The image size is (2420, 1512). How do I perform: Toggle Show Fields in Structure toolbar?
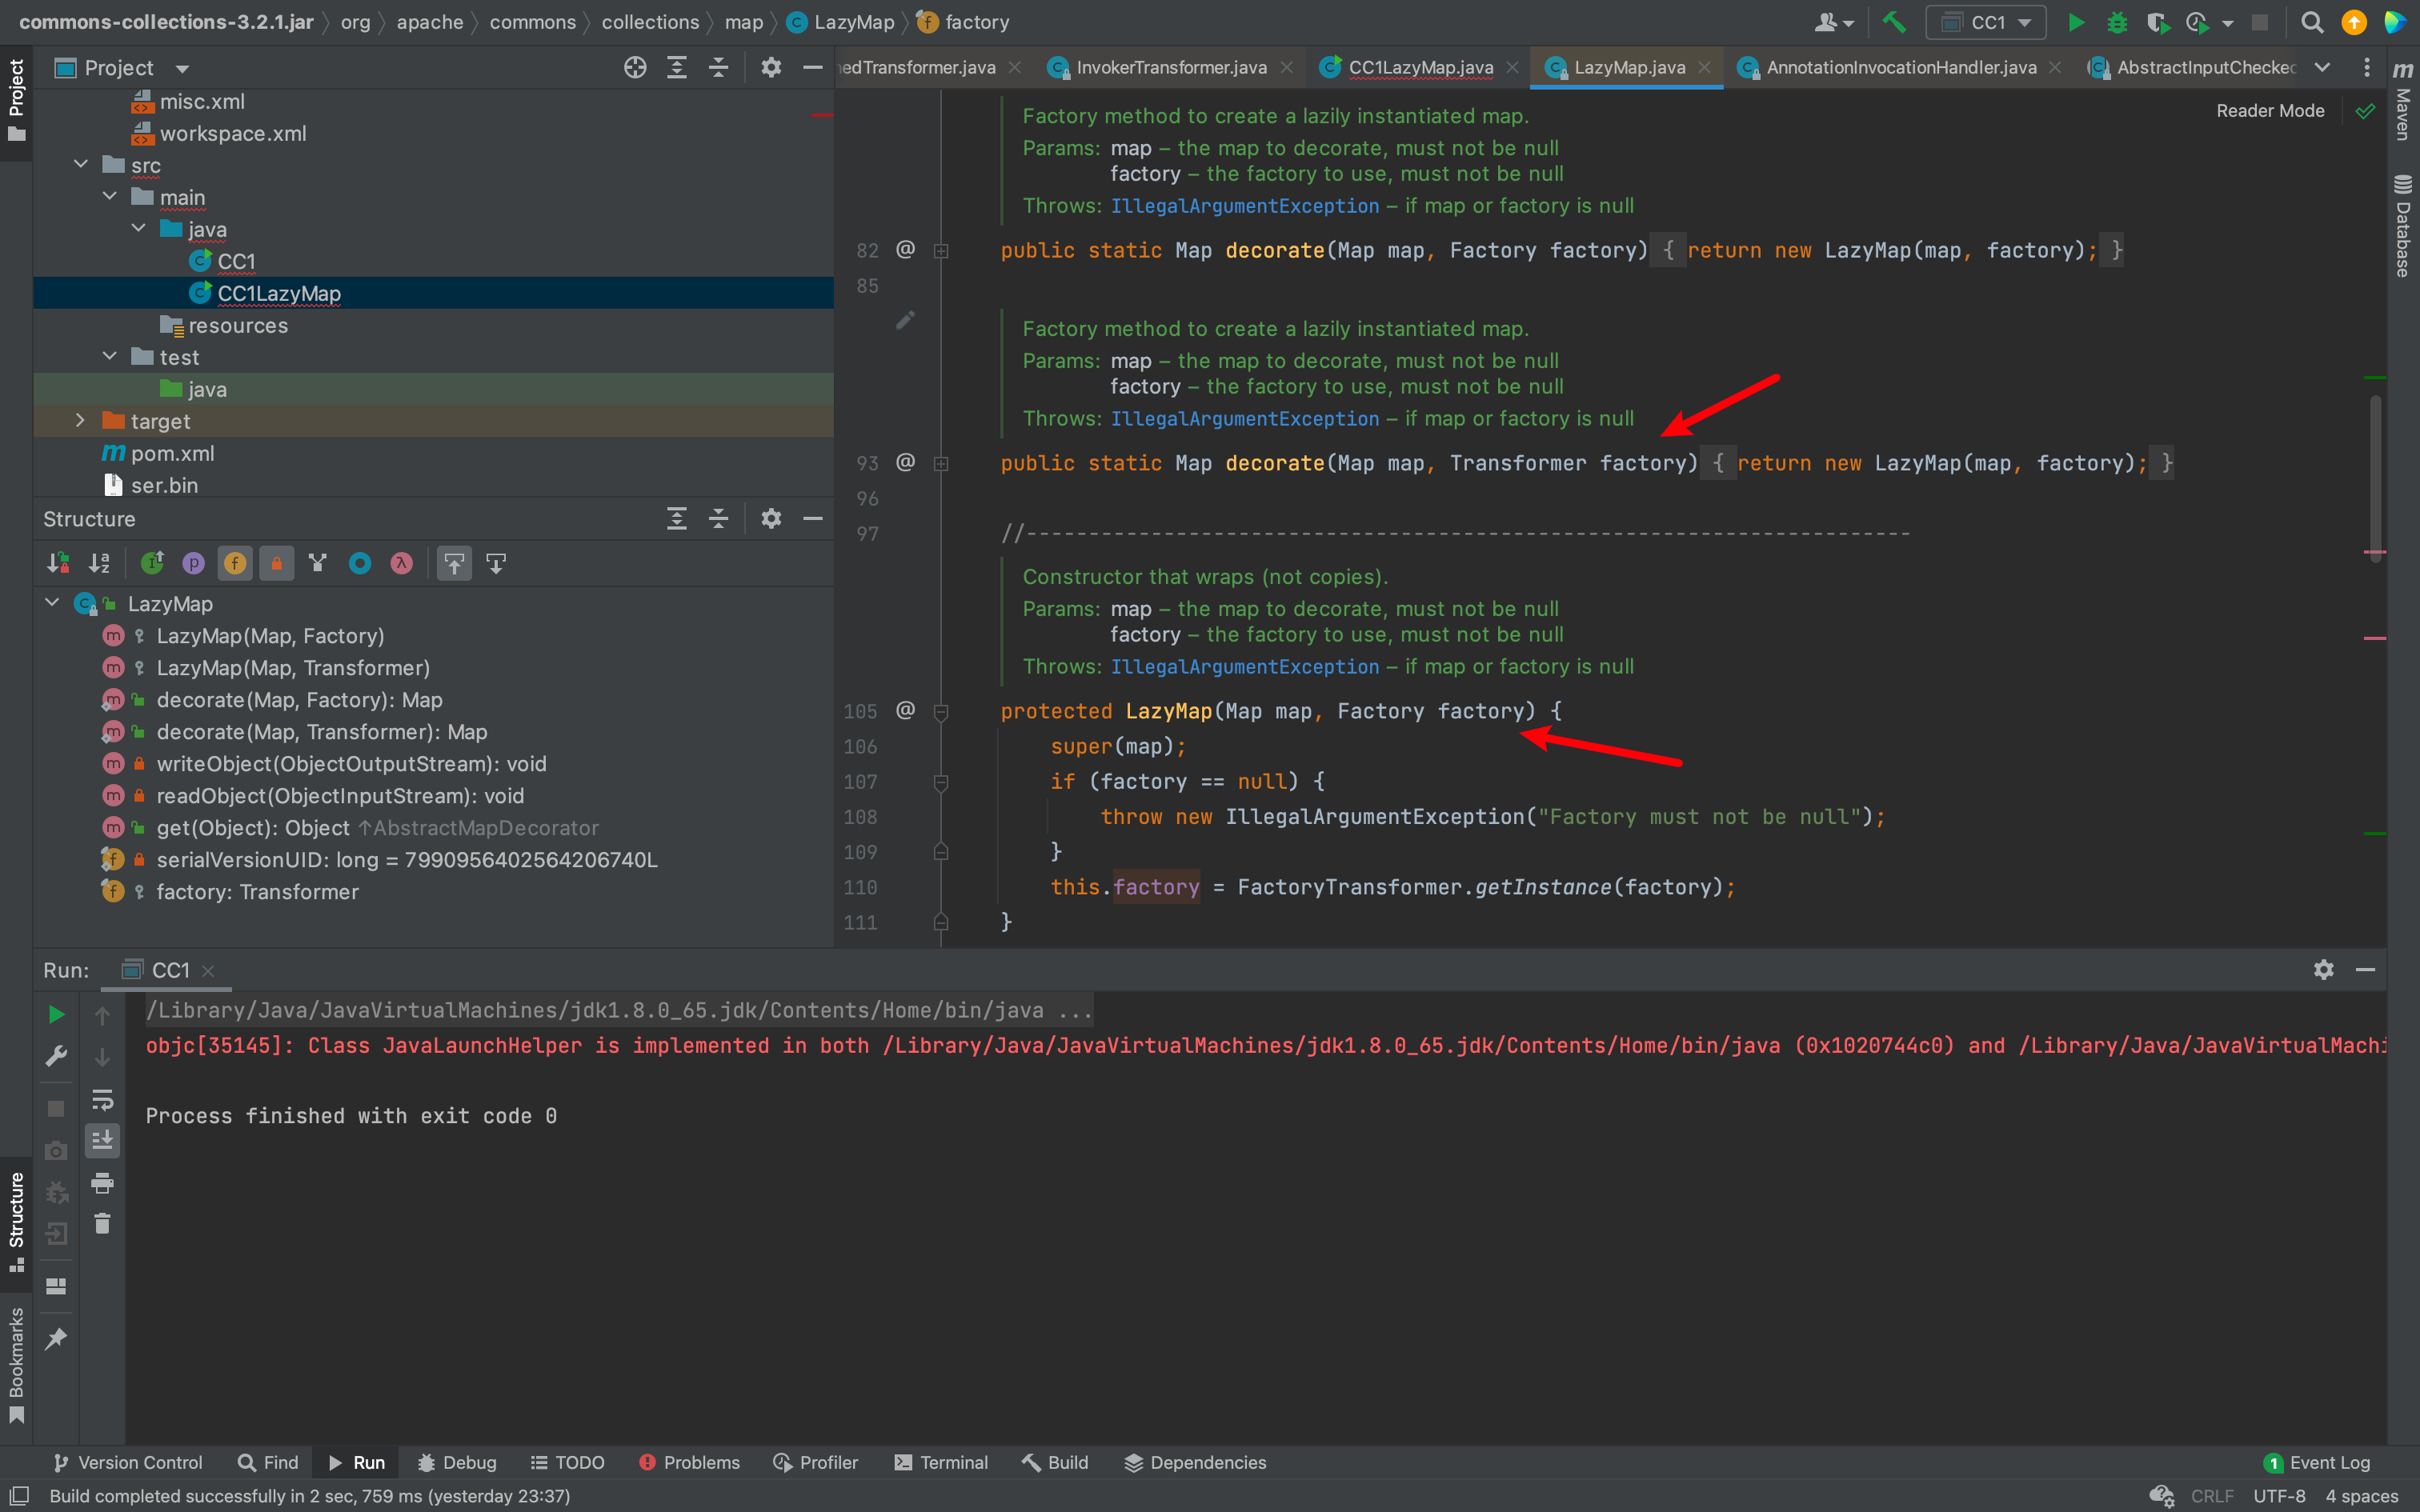(x=235, y=563)
